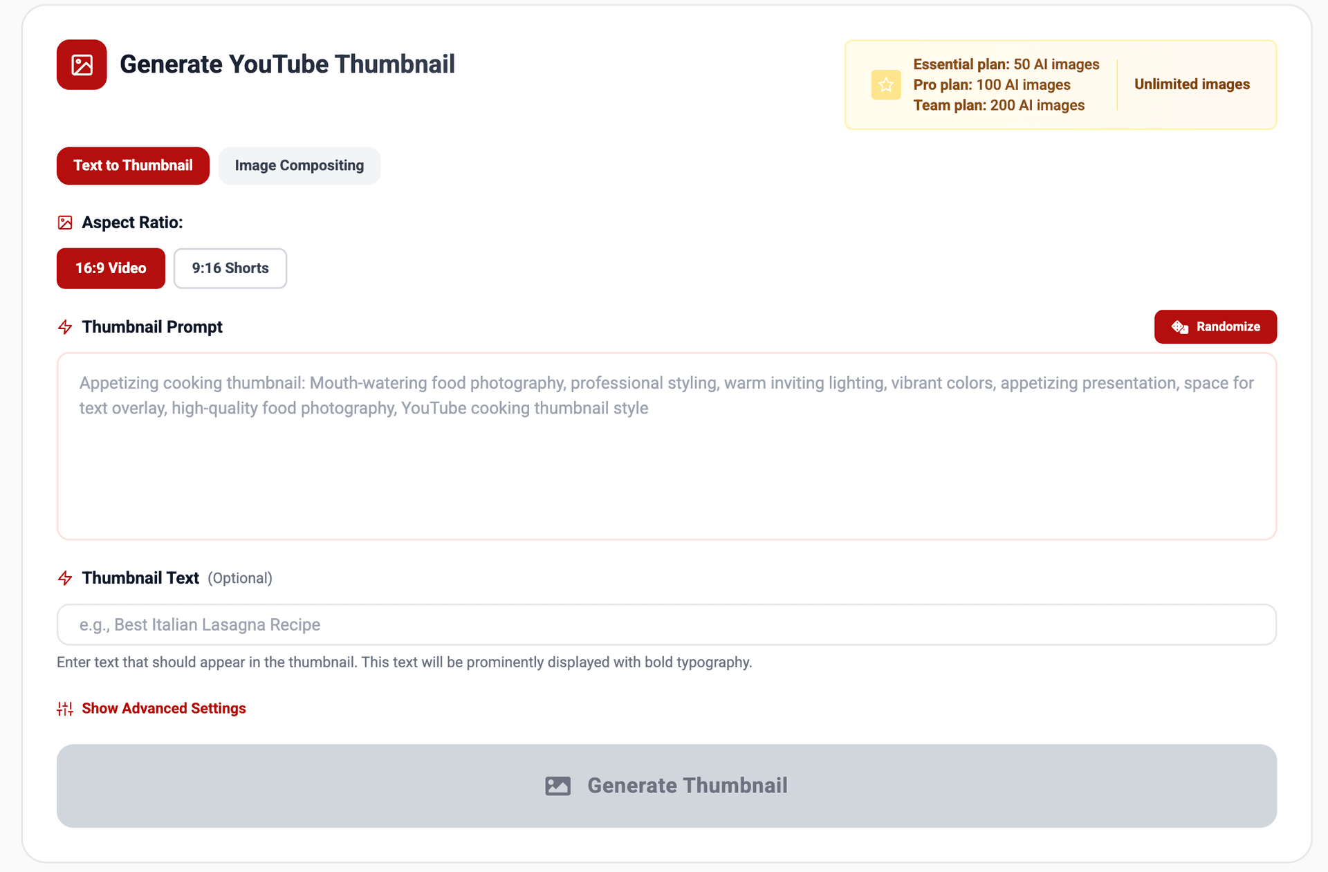The height and width of the screenshot is (872, 1328).
Task: Click the sliders icon before Show Advanced Settings
Action: click(x=64, y=708)
